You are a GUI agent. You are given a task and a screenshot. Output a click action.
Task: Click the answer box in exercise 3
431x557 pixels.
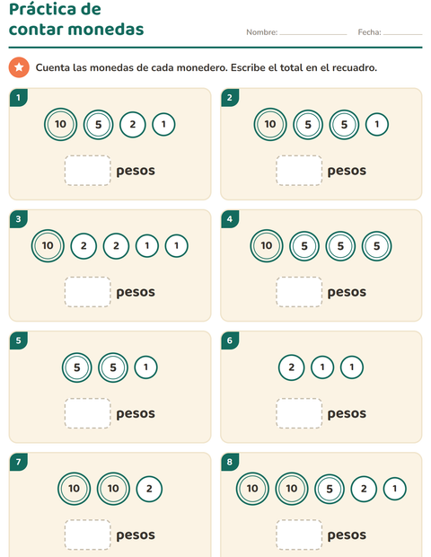tap(87, 292)
